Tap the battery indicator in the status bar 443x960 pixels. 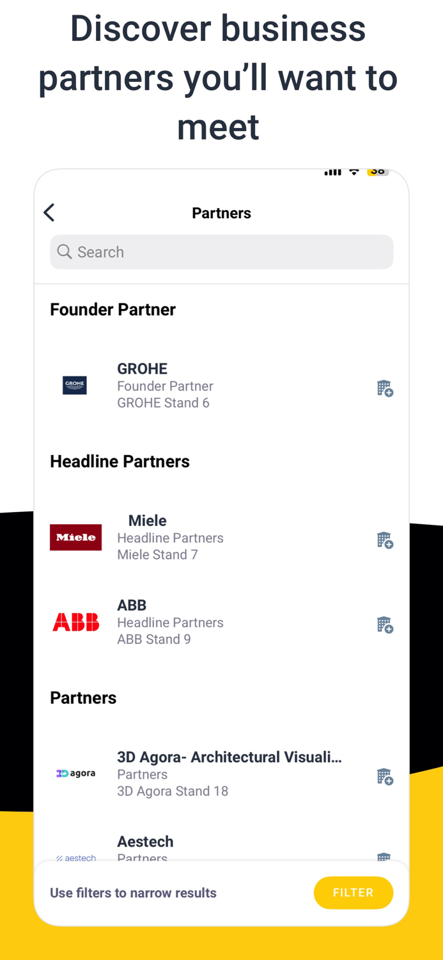[377, 171]
